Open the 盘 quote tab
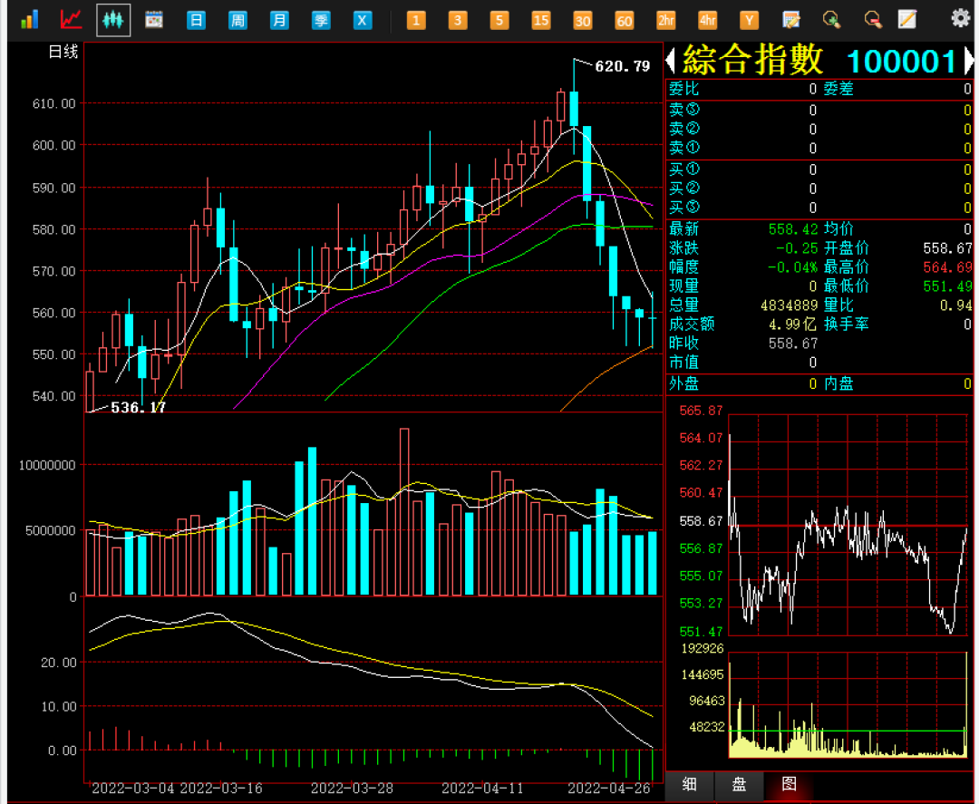 tap(740, 784)
